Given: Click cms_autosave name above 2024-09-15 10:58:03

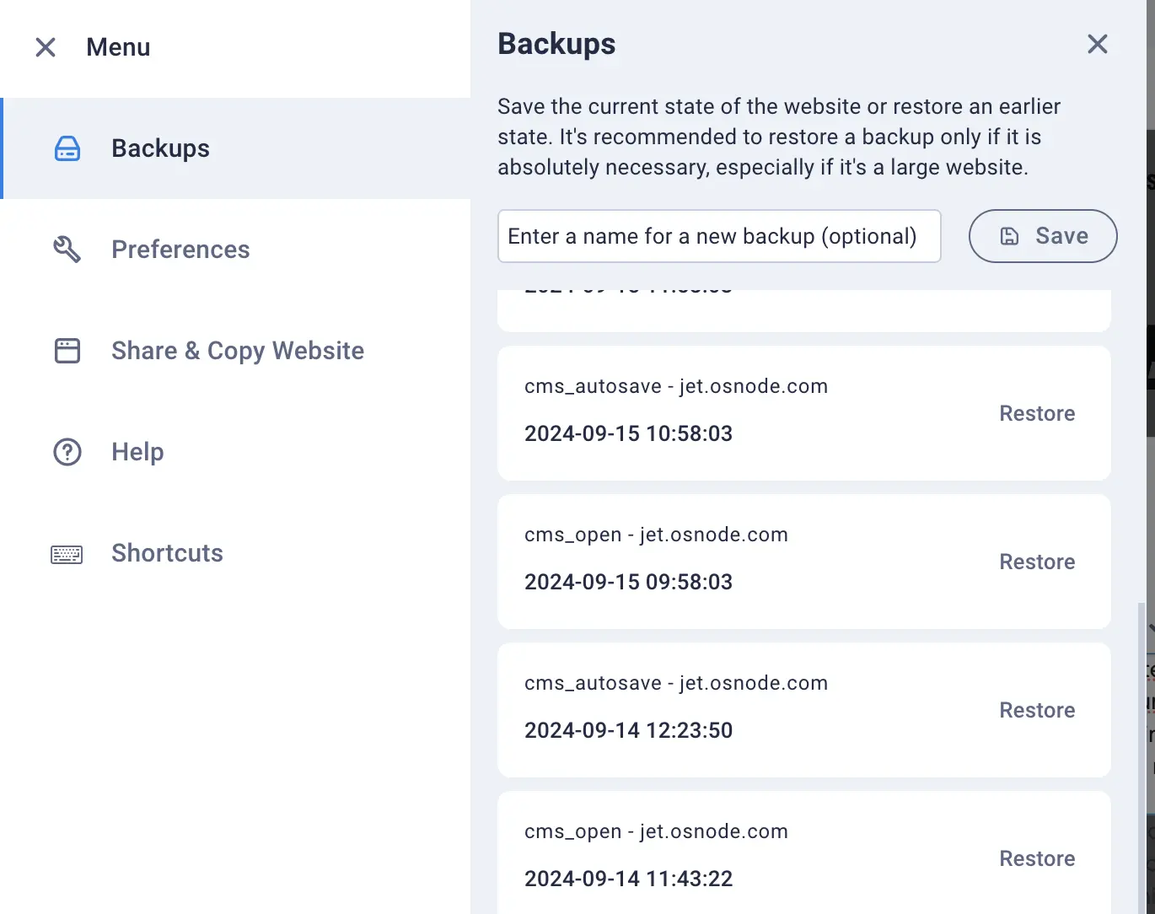Looking at the screenshot, I should [x=676, y=386].
